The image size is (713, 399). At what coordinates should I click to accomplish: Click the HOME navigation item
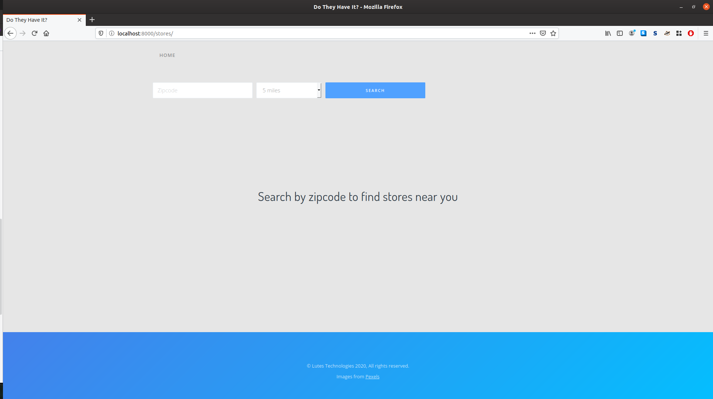click(x=167, y=55)
